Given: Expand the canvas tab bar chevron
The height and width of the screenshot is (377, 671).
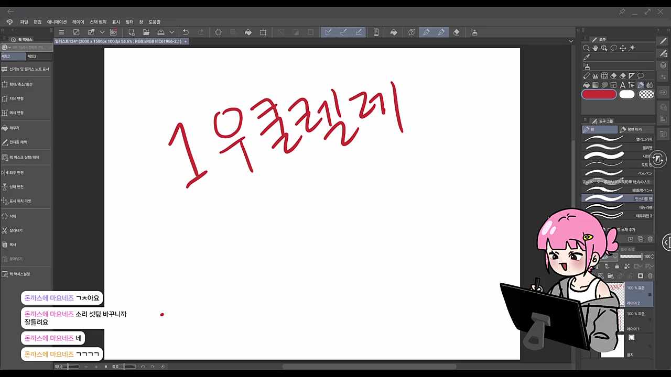Looking at the screenshot, I should pos(571,41).
